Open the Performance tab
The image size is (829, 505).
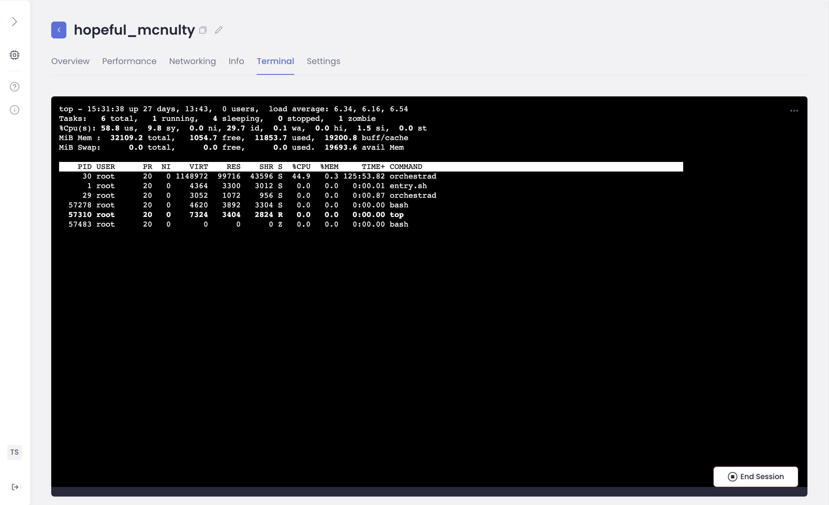[129, 61]
